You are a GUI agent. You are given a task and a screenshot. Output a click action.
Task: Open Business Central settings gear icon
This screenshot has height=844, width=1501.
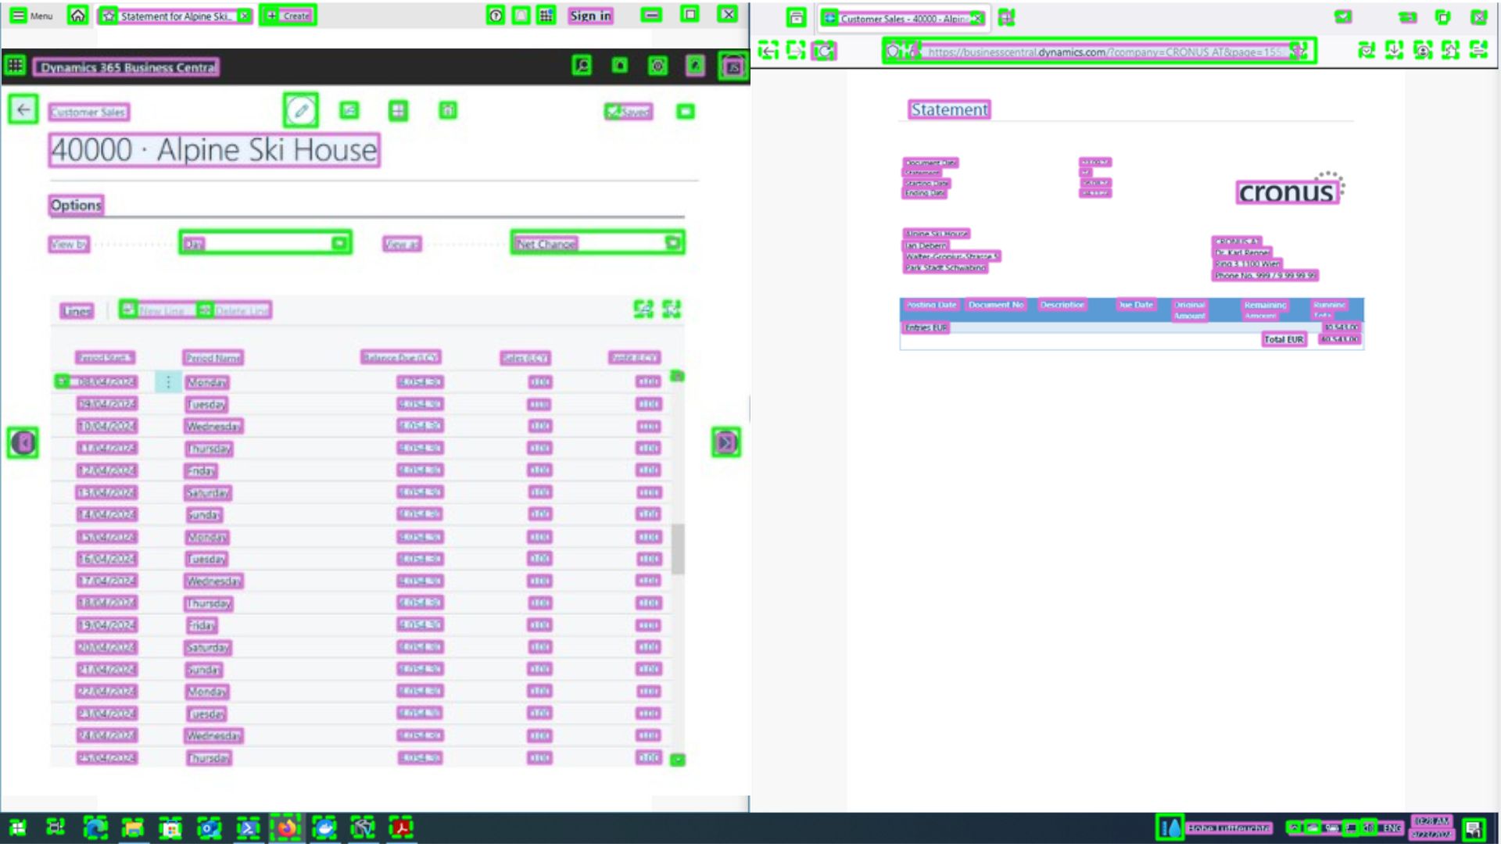pos(657,66)
